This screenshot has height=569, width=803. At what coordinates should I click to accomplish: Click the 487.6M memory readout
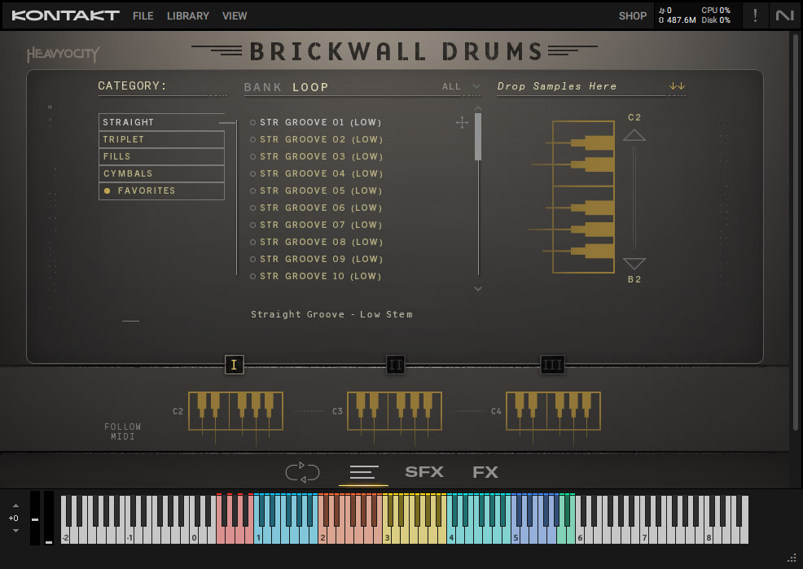click(x=677, y=20)
